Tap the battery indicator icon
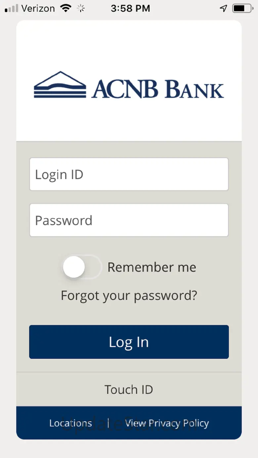The image size is (258, 458). [242, 8]
